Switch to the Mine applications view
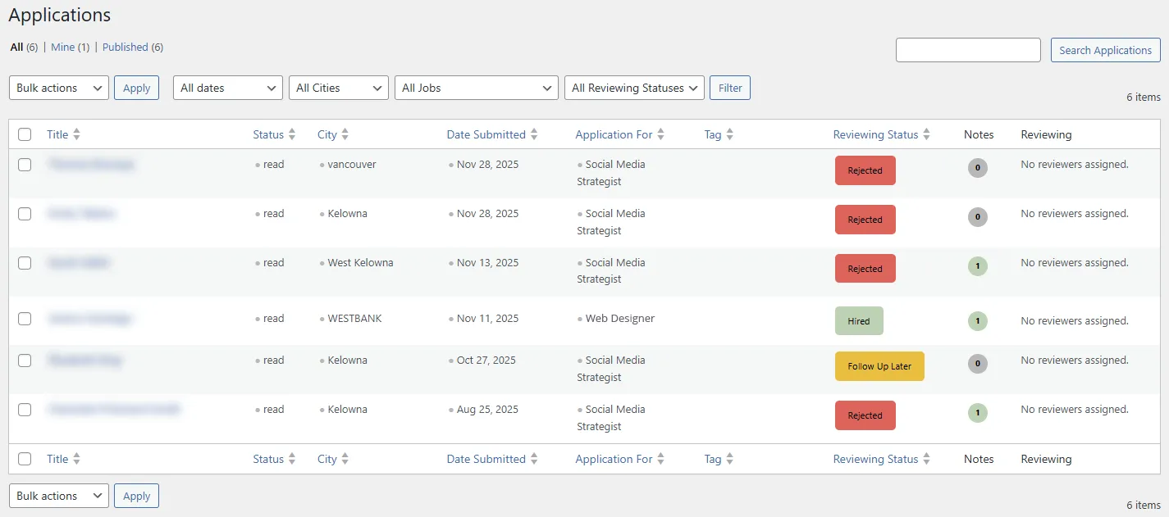 [x=63, y=47]
